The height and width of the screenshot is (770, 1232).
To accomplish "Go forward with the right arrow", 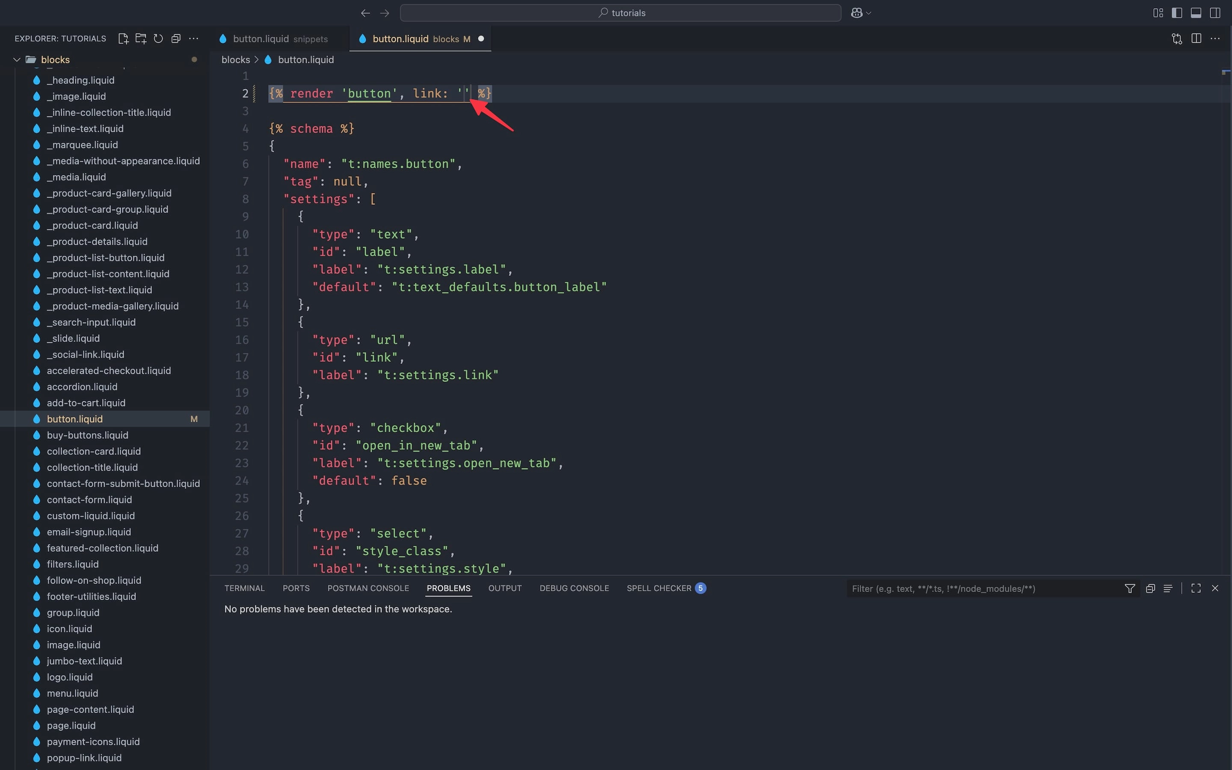I will [385, 13].
